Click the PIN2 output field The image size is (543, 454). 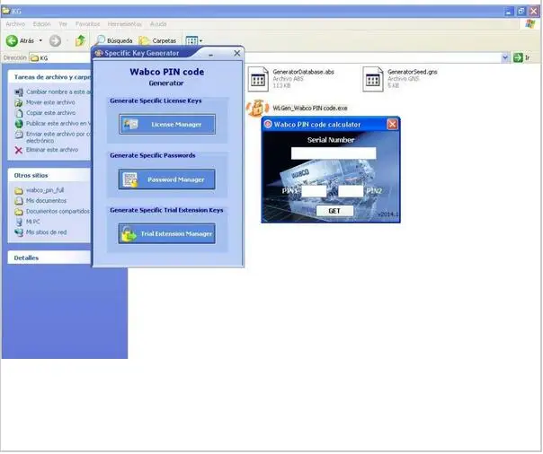351,191
